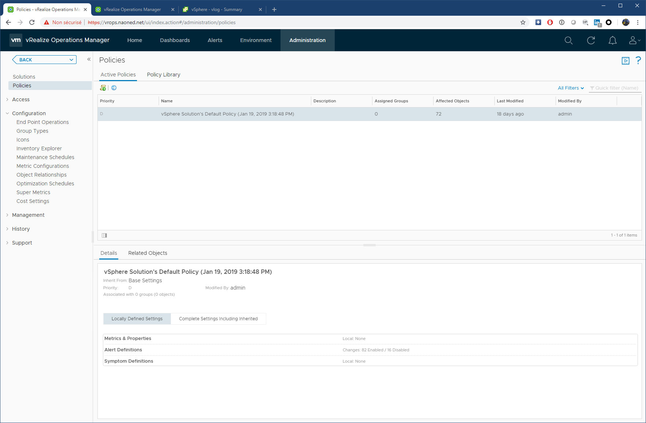
Task: Open the Environment menu
Action: 256,40
